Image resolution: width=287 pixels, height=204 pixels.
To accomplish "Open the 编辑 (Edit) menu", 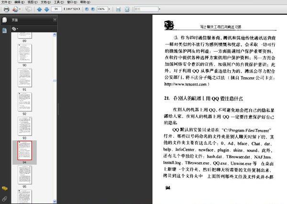I will (20, 2).
